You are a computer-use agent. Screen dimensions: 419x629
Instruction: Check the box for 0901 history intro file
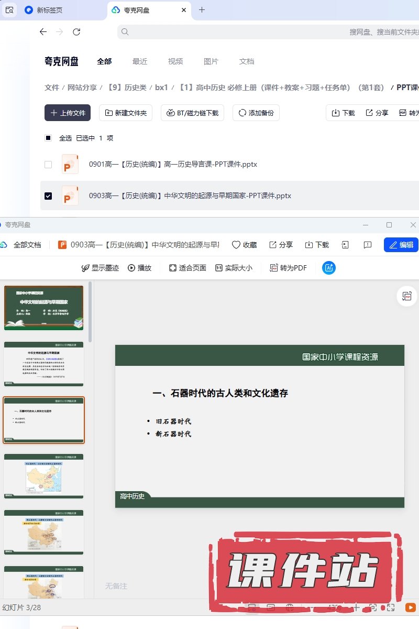(48, 165)
